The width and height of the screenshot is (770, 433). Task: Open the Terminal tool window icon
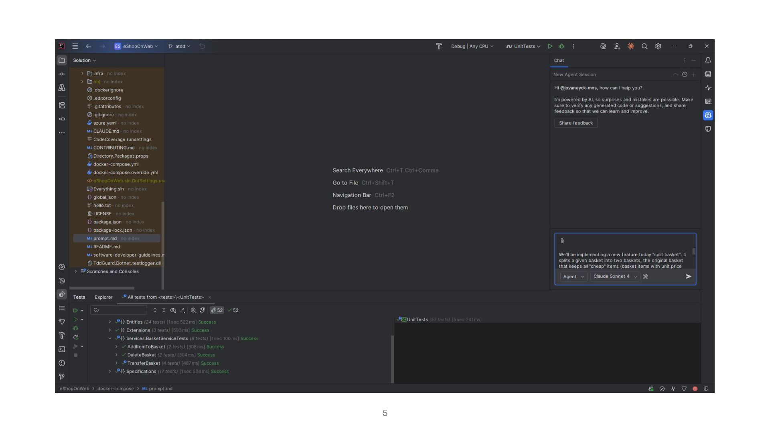(62, 349)
